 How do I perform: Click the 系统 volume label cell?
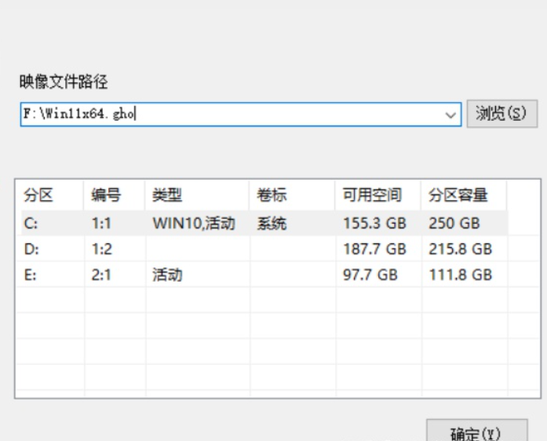272,224
